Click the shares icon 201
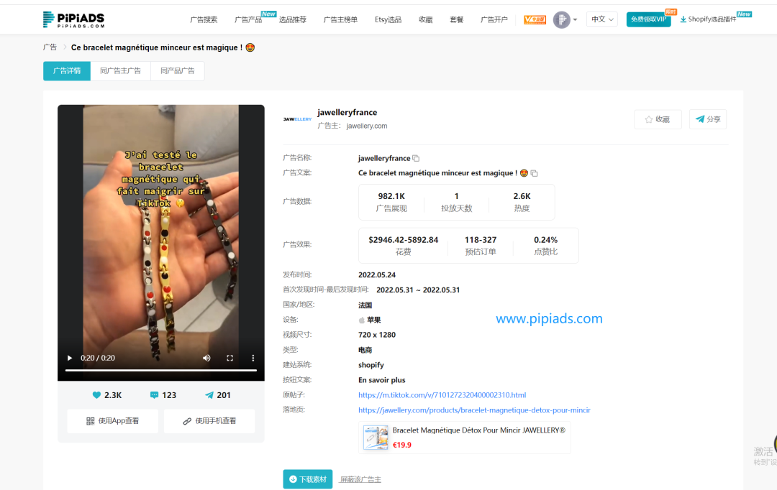 [209, 395]
